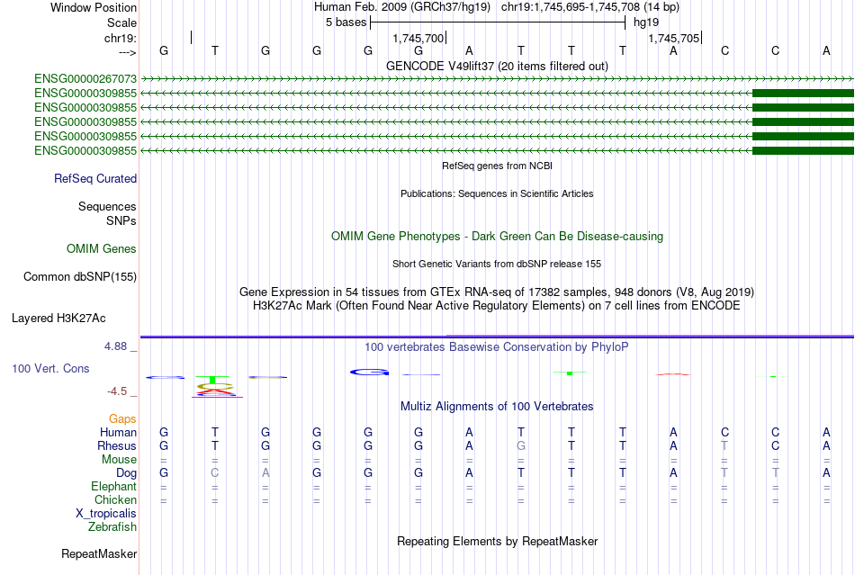The height and width of the screenshot is (575, 855).
Task: Click the GENCODE V49lift37 track title
Action: pyautogui.click(x=497, y=67)
